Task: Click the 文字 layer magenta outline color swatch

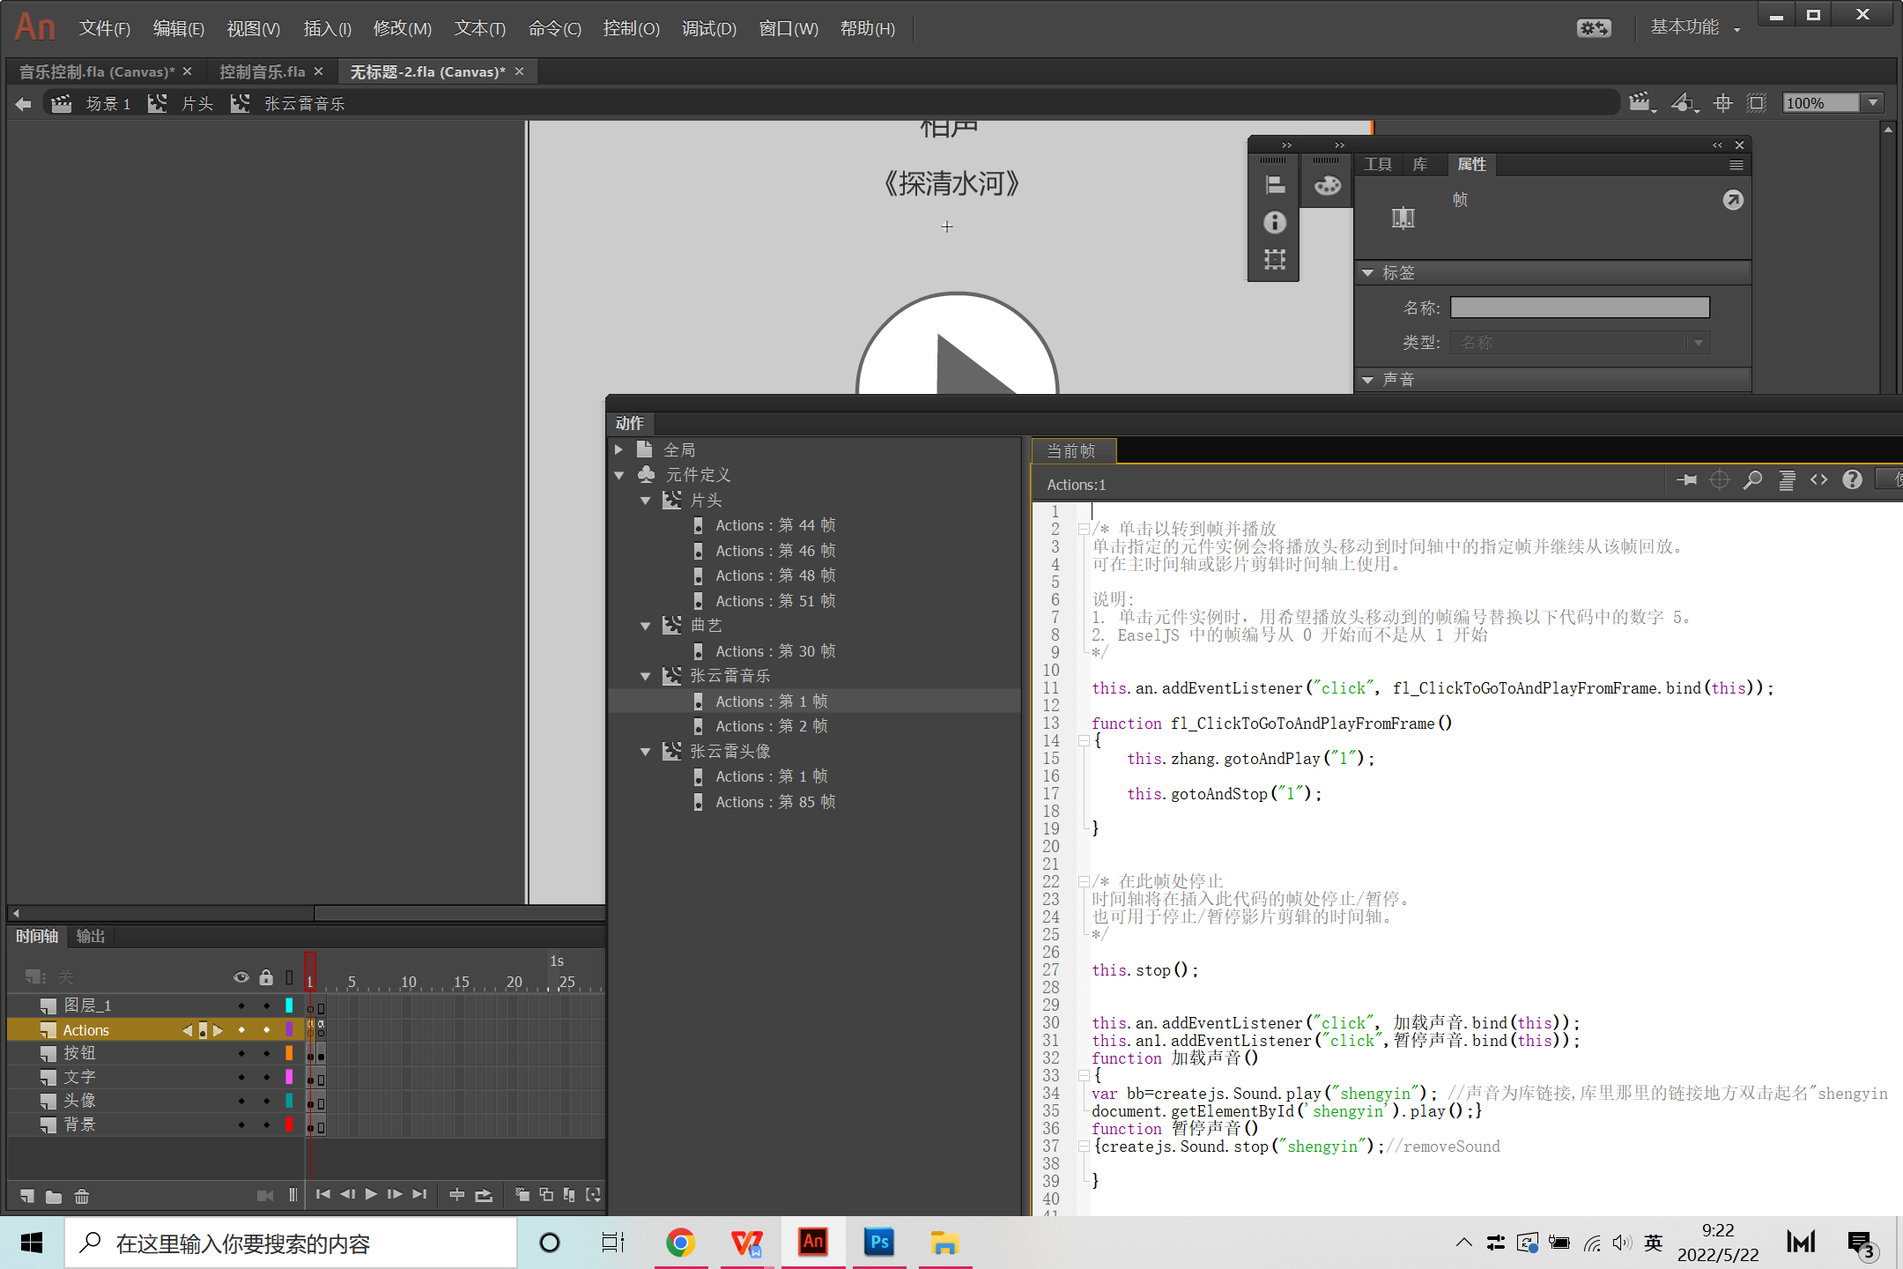Action: point(288,1077)
